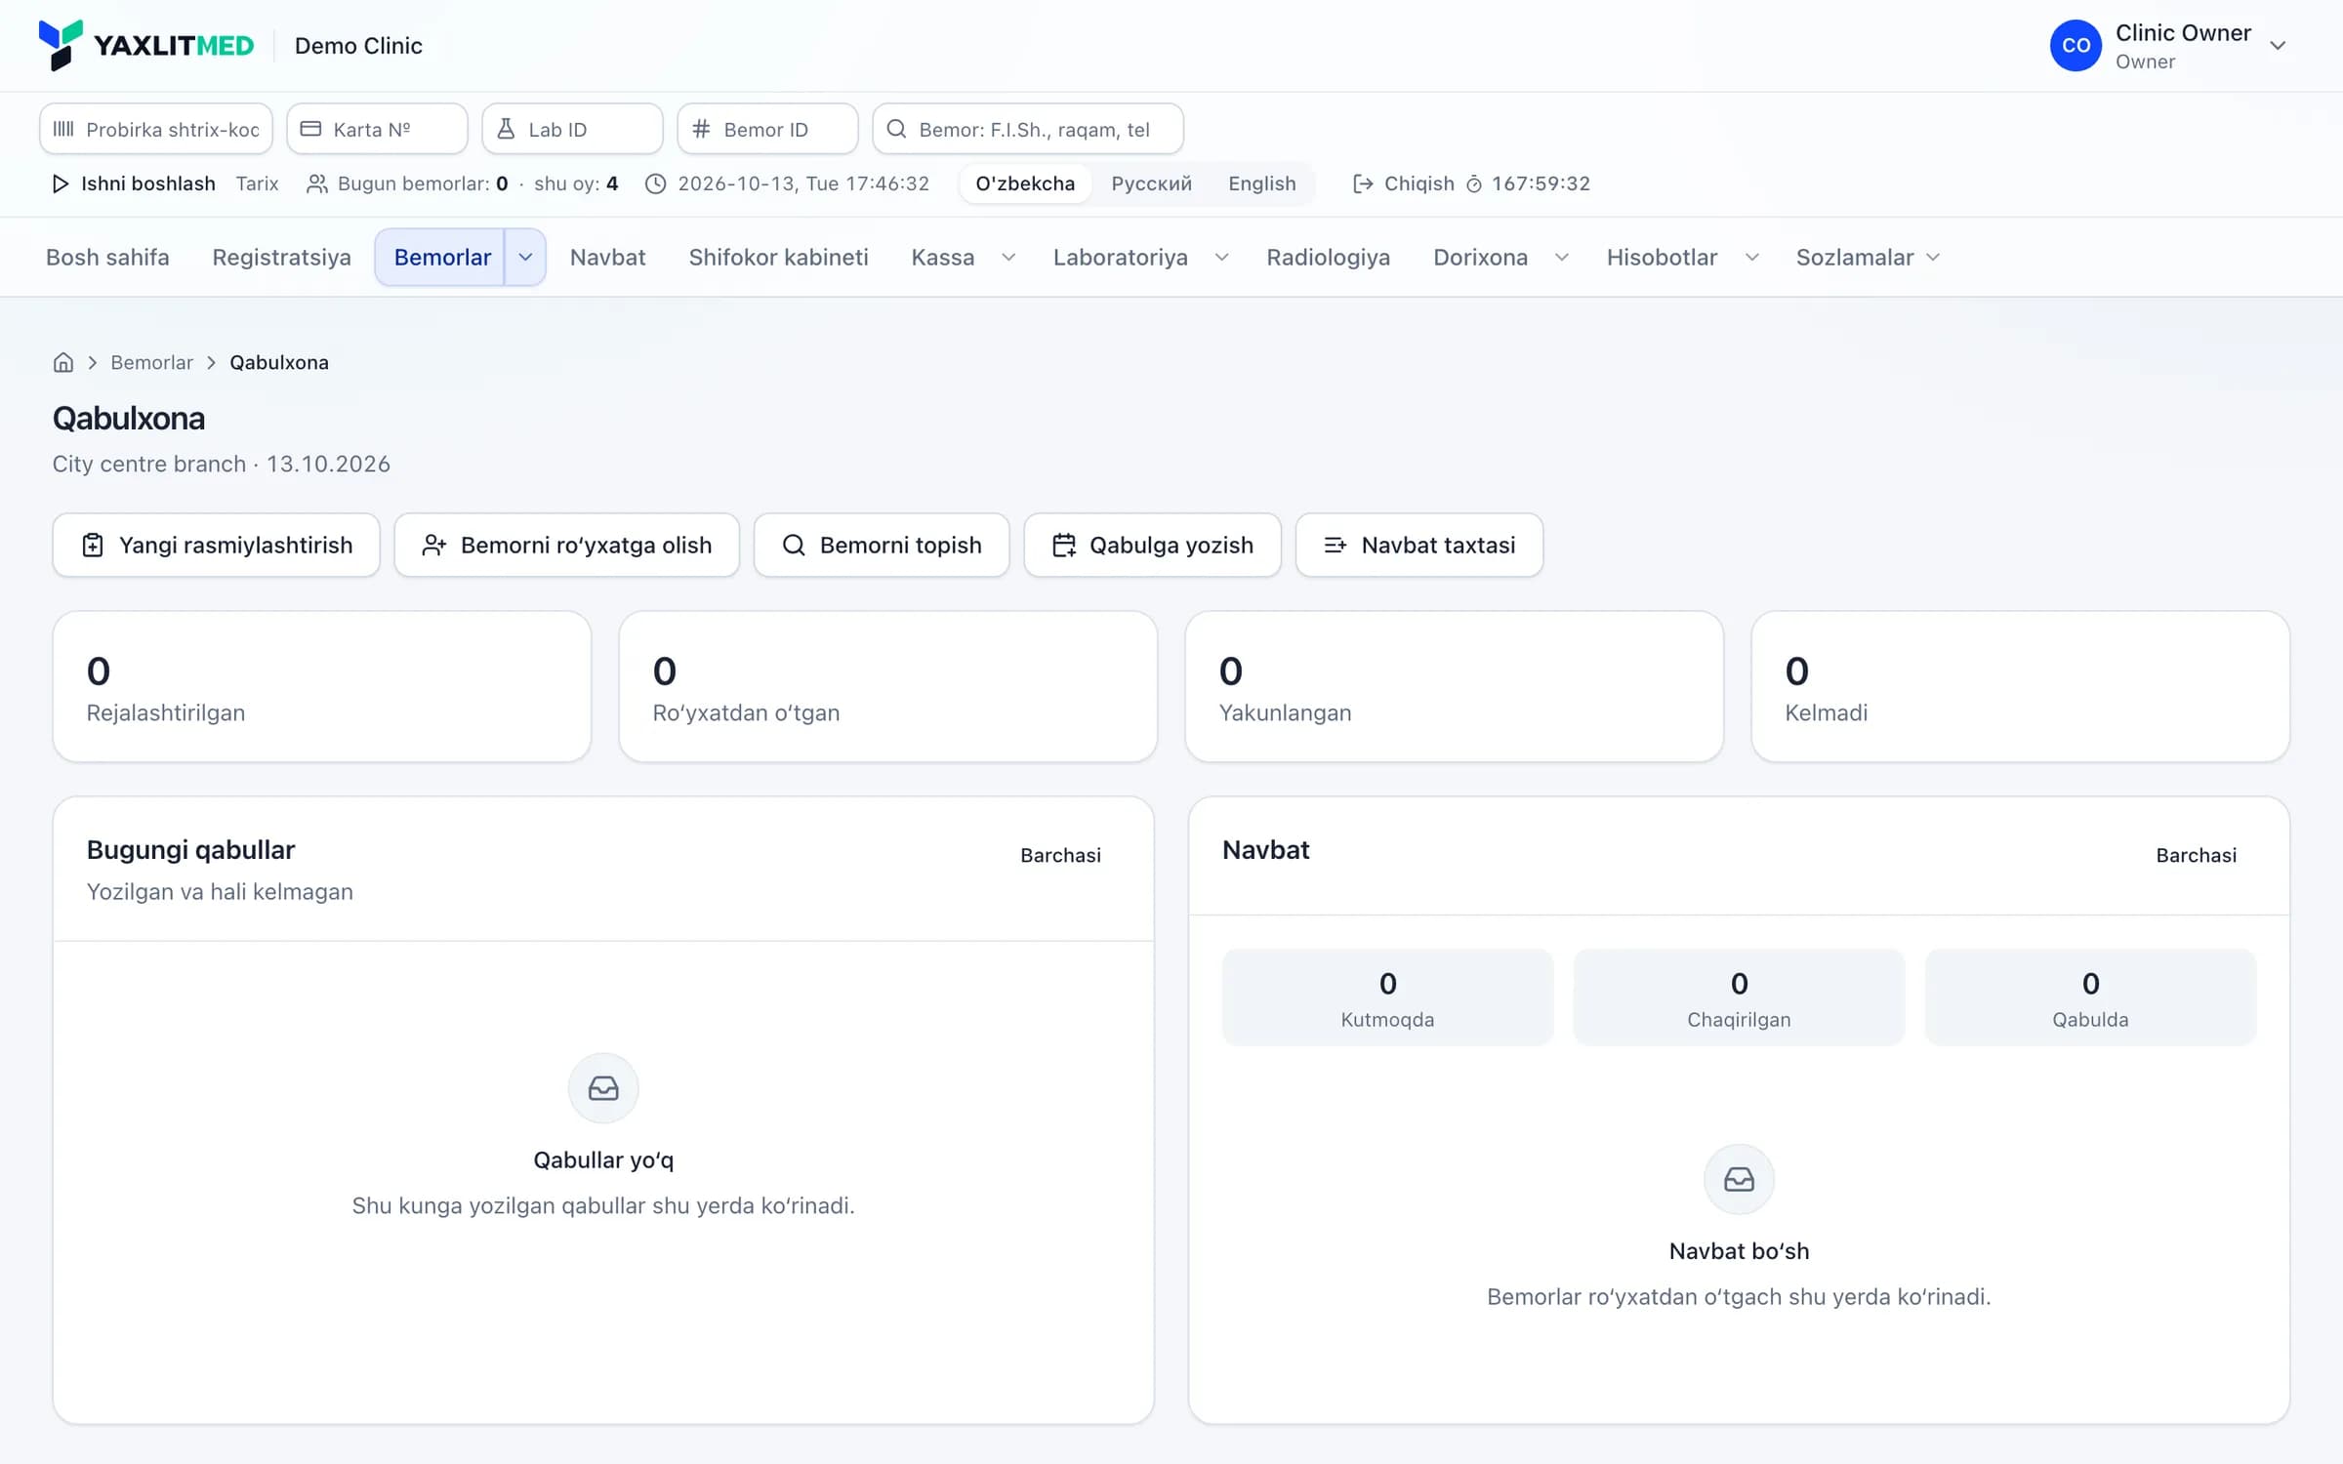The image size is (2343, 1464).
Task: Click Bemorni ro'yxatga olish button
Action: point(566,545)
